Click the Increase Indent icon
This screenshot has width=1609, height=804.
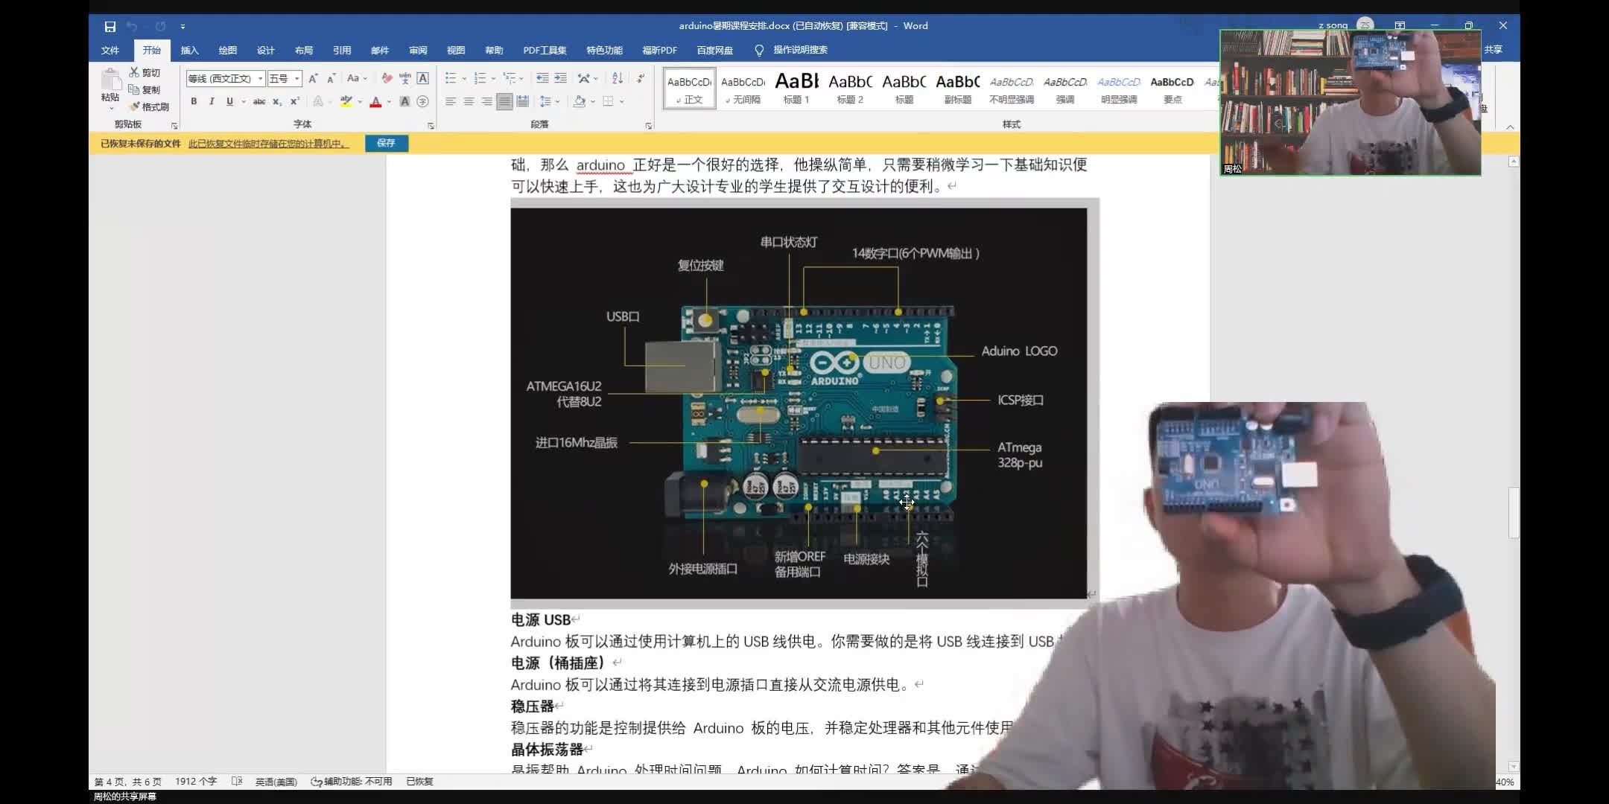pos(560,78)
